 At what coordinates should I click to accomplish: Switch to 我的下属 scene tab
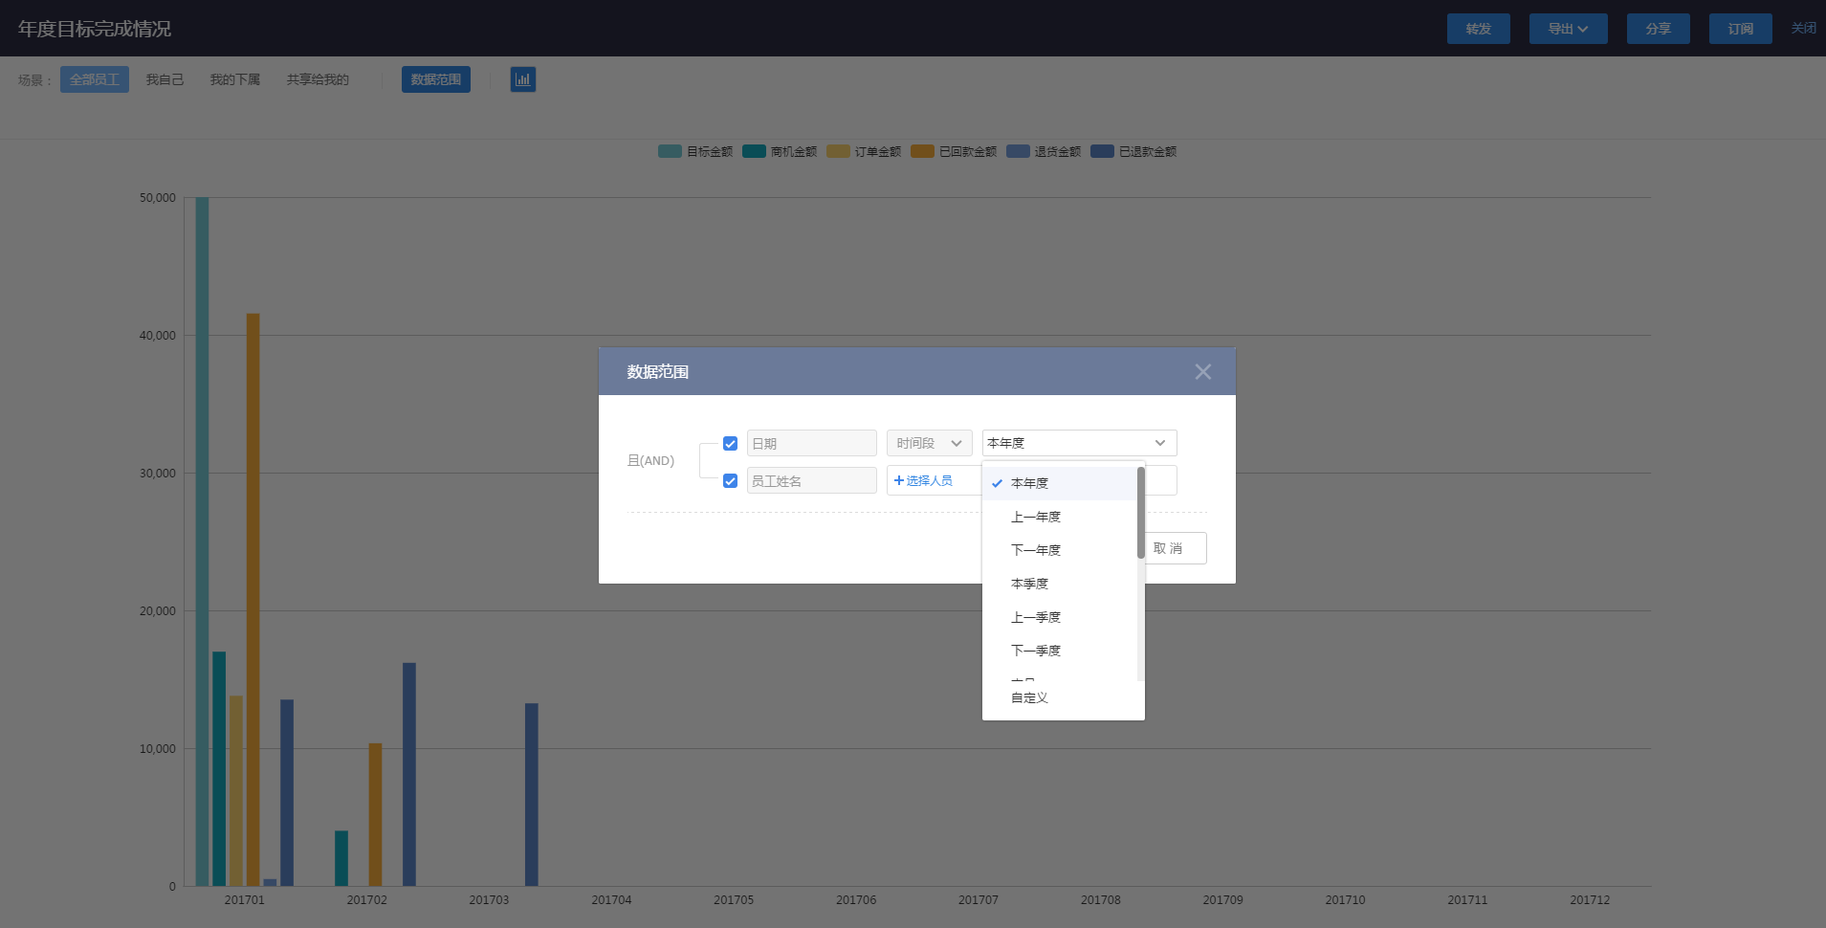pos(234,79)
